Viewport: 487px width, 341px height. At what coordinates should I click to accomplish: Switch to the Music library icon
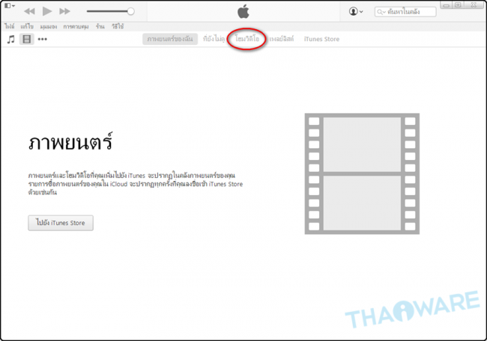tap(11, 40)
